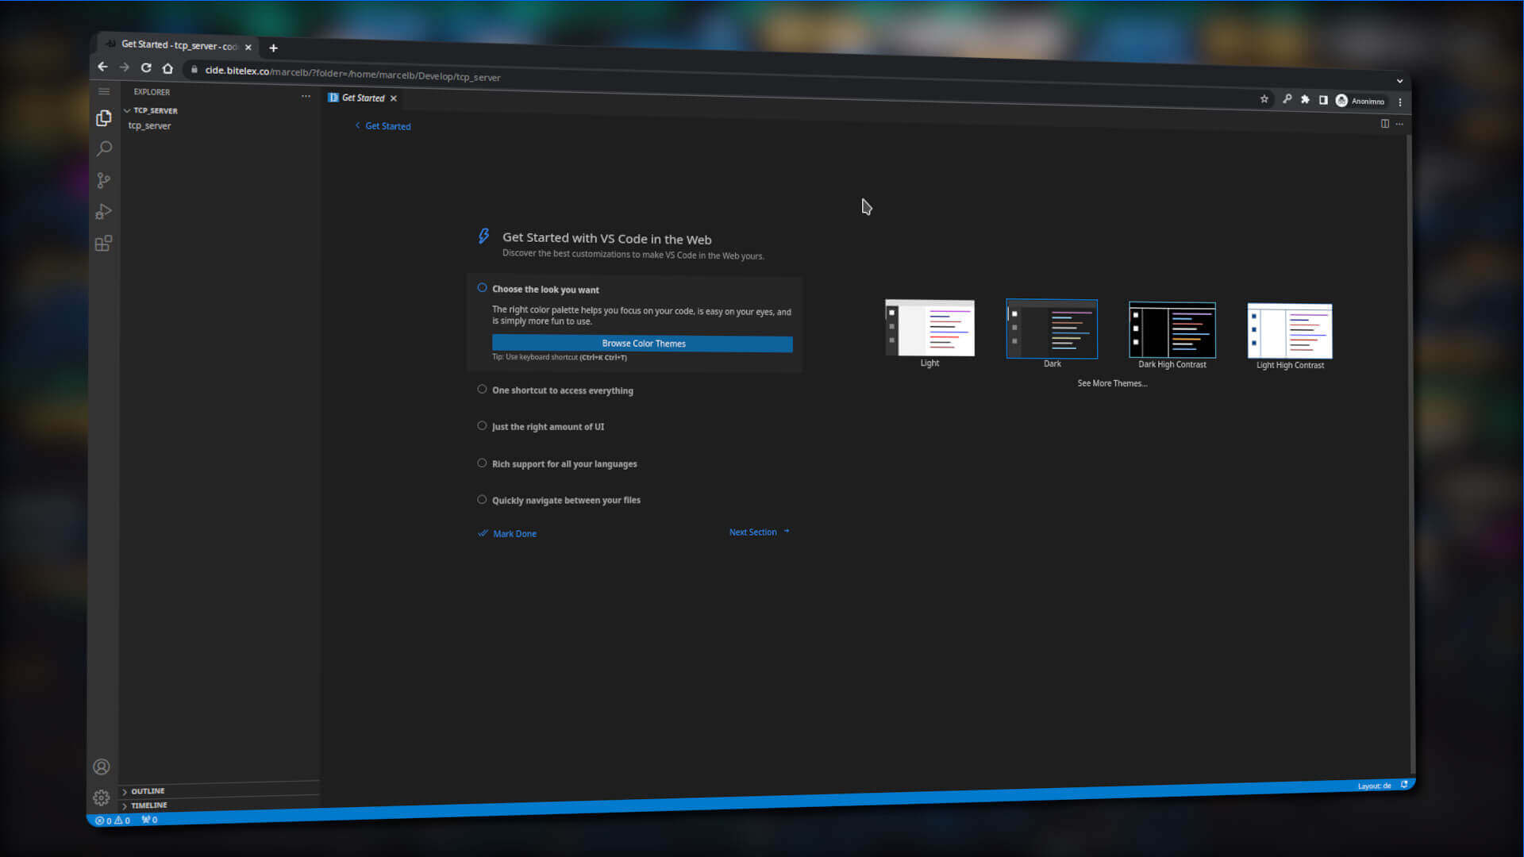Close the browser tab
Screen dimensions: 1524x857
coord(248,48)
